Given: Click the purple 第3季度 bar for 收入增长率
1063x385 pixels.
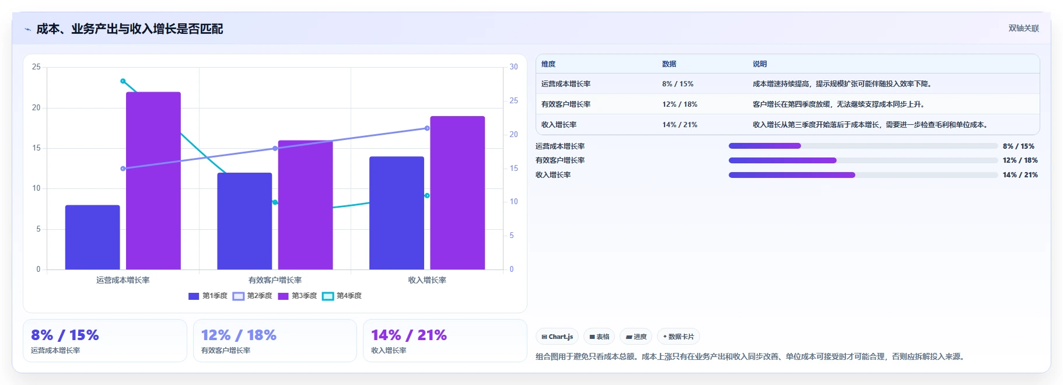Looking at the screenshot, I should (x=457, y=192).
